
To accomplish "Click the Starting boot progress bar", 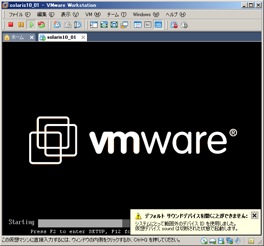I will [84, 223].
